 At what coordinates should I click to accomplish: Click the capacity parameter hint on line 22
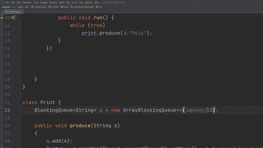click(x=196, y=110)
